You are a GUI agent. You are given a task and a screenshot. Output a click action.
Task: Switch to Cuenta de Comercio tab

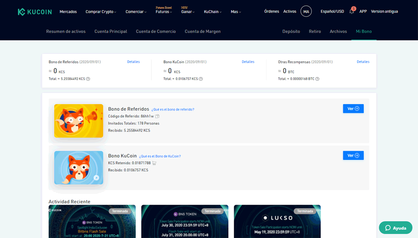(x=156, y=32)
